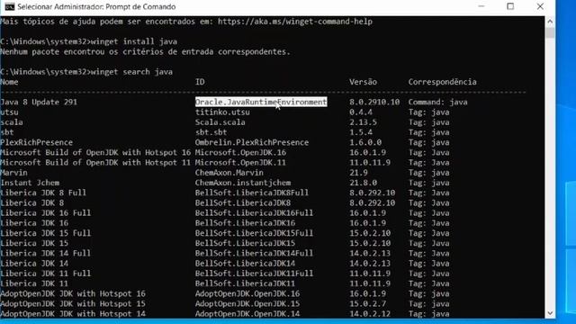Click 'Instant Jchem' name
Viewport: 576px width, 324px height.
coord(30,183)
